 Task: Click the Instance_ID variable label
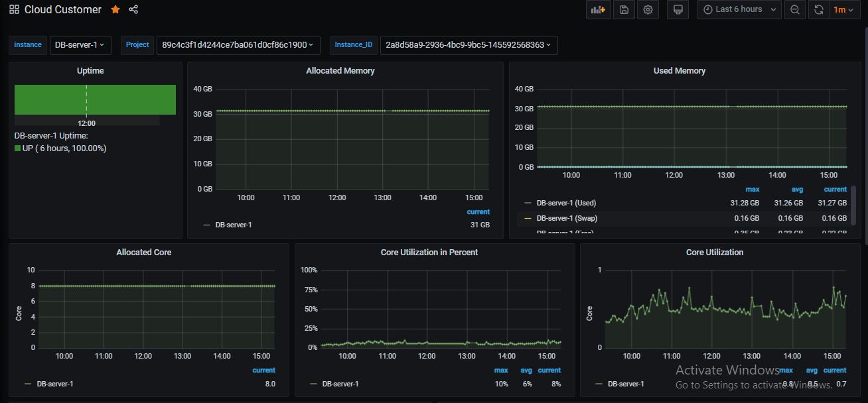(x=354, y=45)
